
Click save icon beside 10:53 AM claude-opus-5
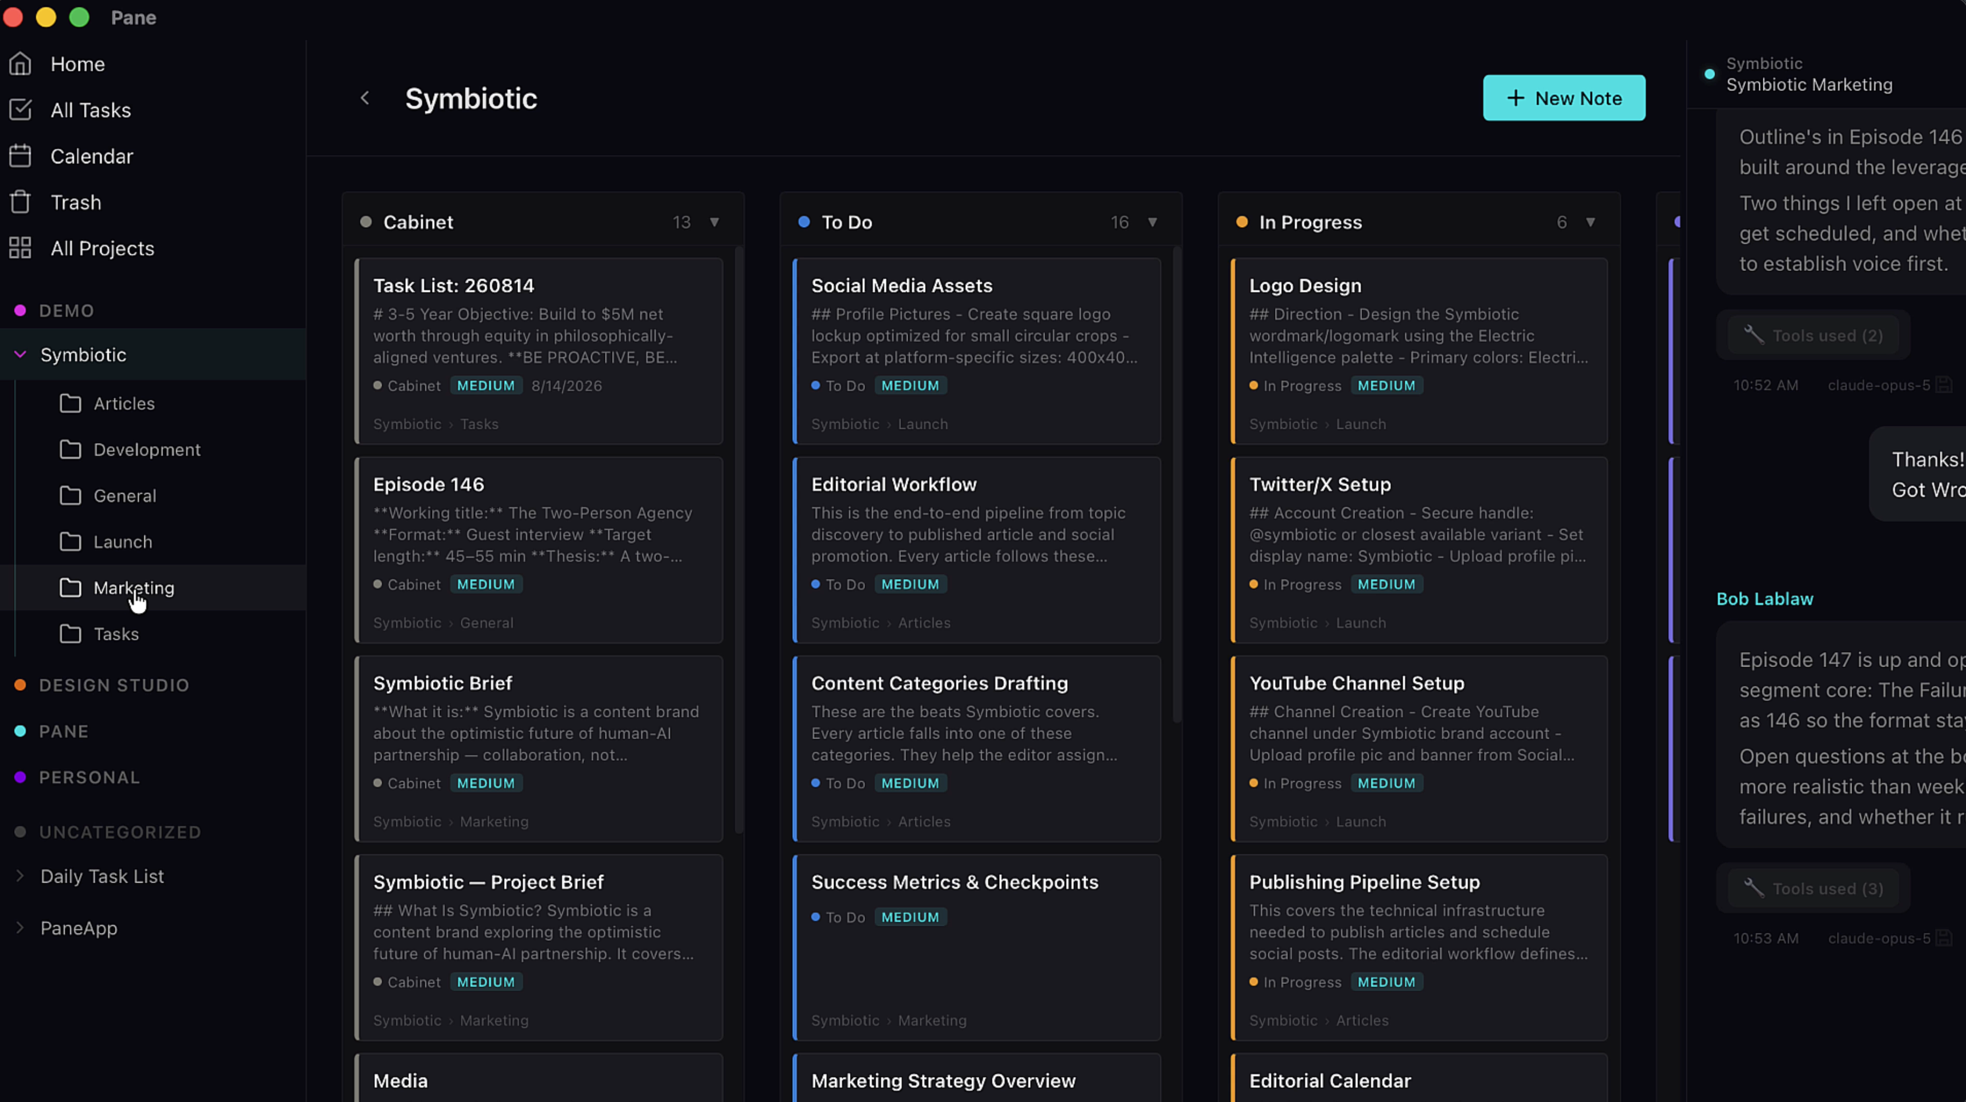point(1943,938)
